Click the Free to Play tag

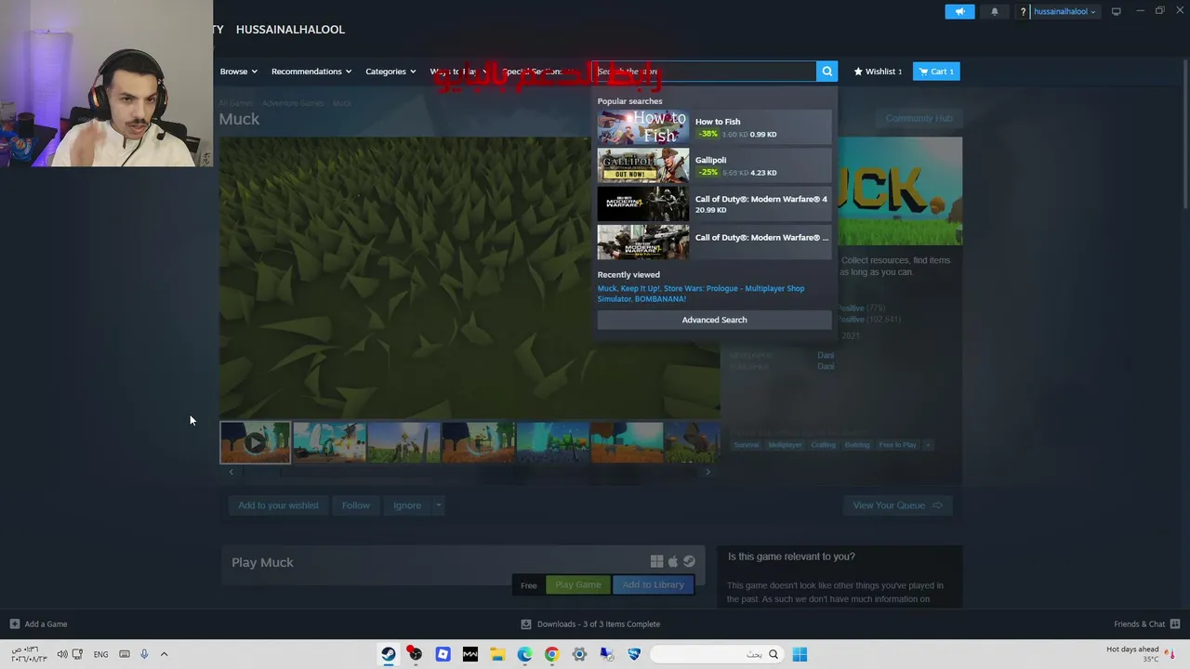click(897, 445)
